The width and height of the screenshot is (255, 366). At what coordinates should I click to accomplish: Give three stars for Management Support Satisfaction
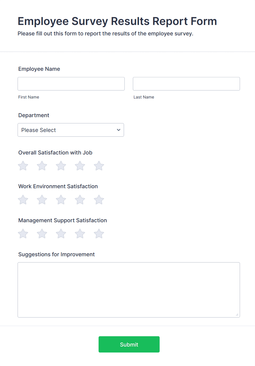point(61,234)
